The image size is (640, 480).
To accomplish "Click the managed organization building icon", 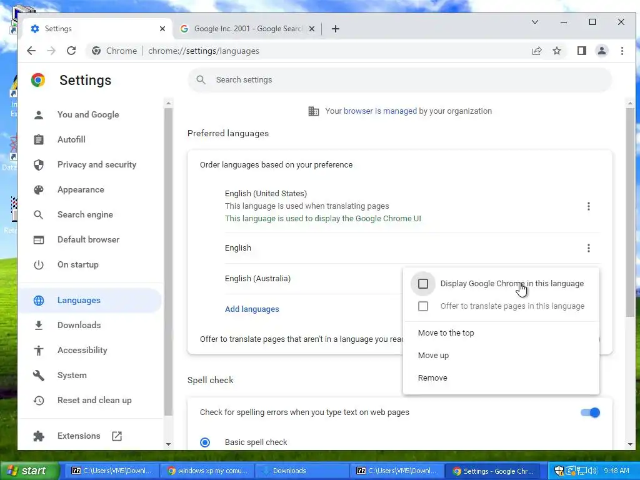I will [x=314, y=111].
